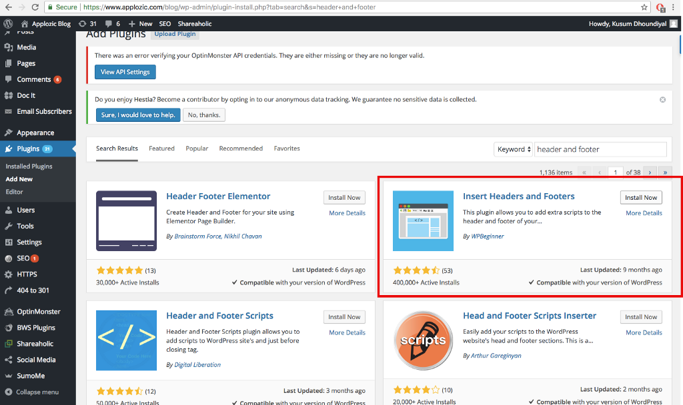Install the Insert Headers and Footers plugin
This screenshot has height=405, width=683.
[x=641, y=197]
